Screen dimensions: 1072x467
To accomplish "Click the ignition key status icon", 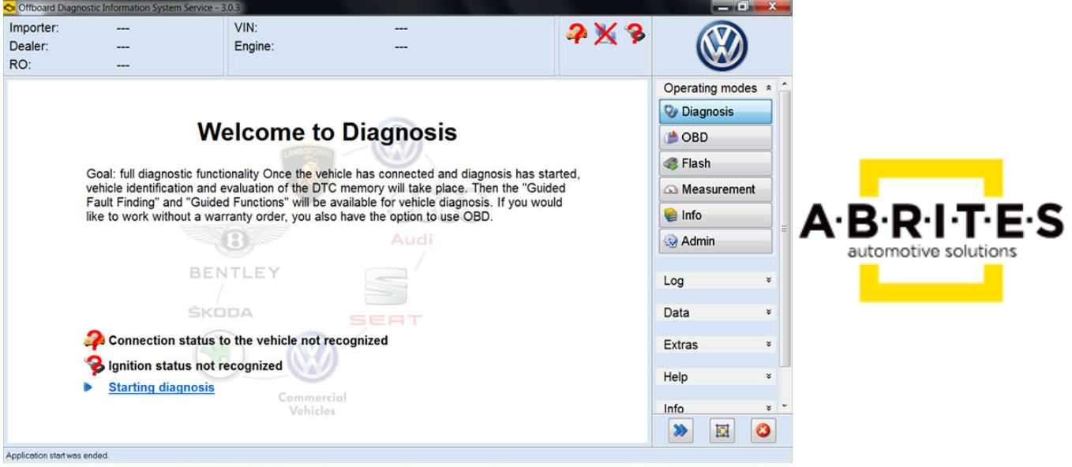I will click(634, 34).
